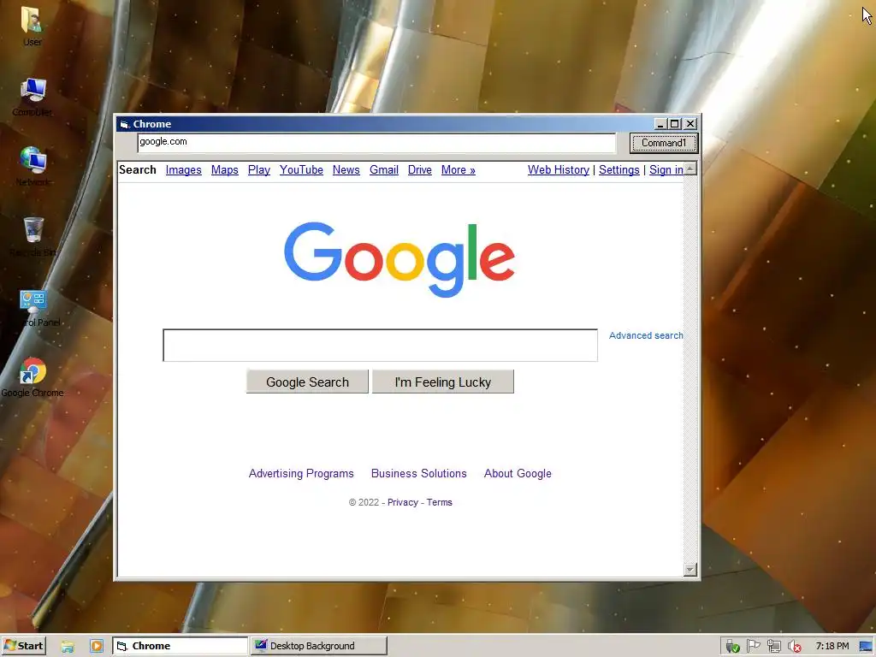Viewport: 876px width, 657px height.
Task: Click the google.com address field
Action: coord(376,143)
